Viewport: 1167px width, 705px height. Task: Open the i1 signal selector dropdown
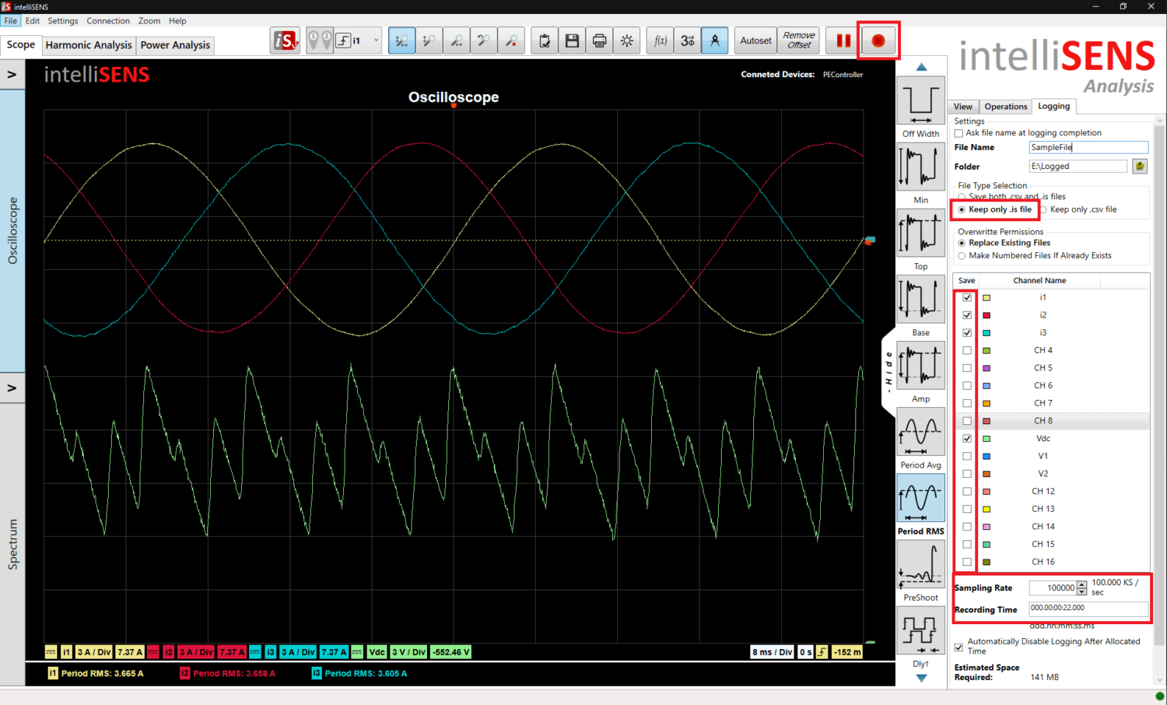click(x=376, y=40)
